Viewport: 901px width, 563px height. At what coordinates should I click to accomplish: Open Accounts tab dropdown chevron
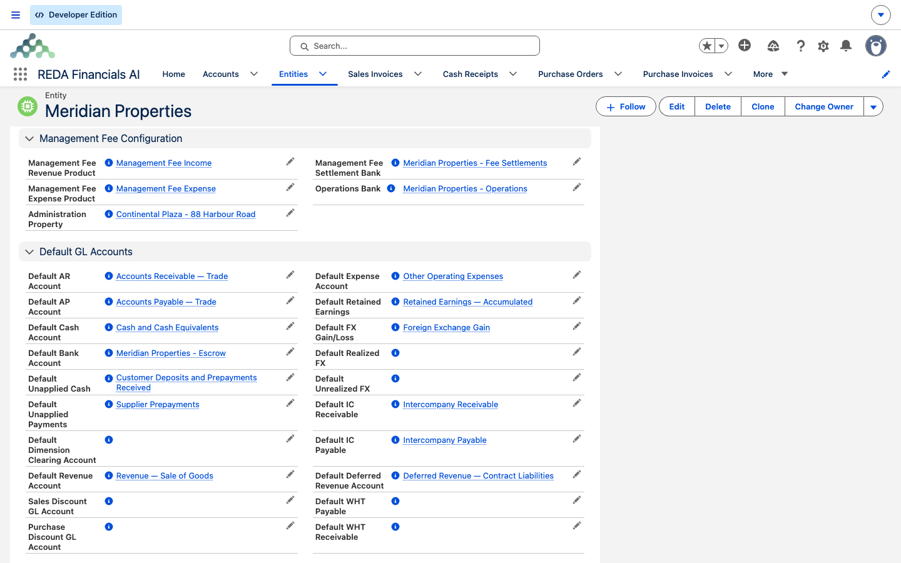(254, 74)
